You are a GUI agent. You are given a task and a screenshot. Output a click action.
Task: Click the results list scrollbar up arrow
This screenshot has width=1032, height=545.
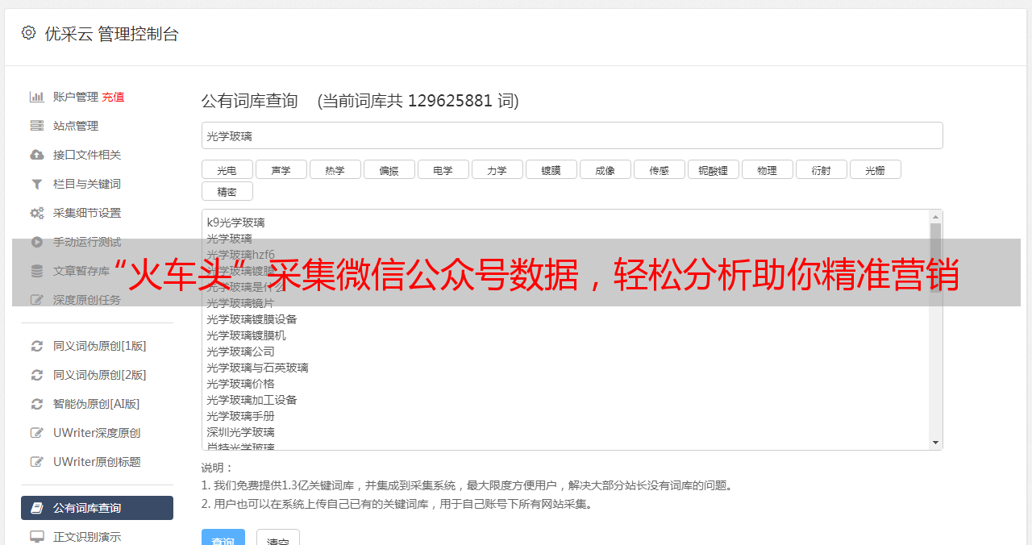[935, 217]
